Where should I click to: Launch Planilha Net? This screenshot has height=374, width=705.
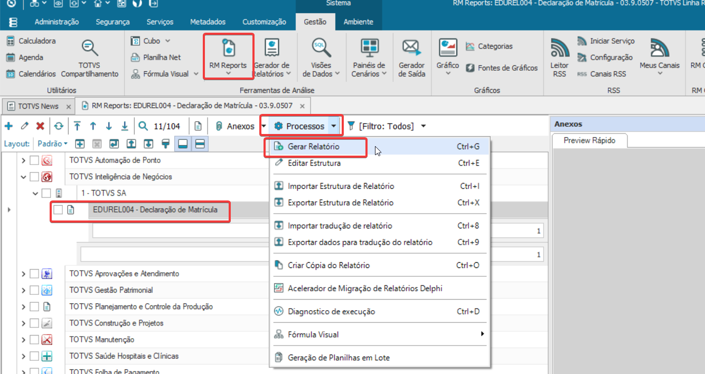156,57
